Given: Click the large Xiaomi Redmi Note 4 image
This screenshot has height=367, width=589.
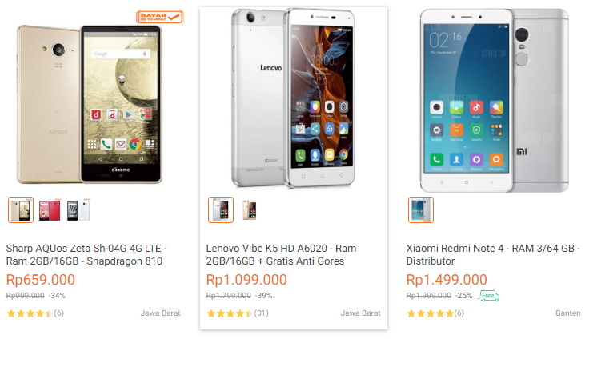Looking at the screenshot, I should click(495, 101).
